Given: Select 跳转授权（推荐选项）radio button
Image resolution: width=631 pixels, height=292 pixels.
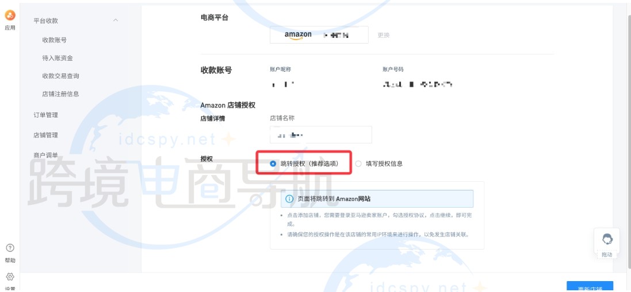Looking at the screenshot, I should [273, 163].
